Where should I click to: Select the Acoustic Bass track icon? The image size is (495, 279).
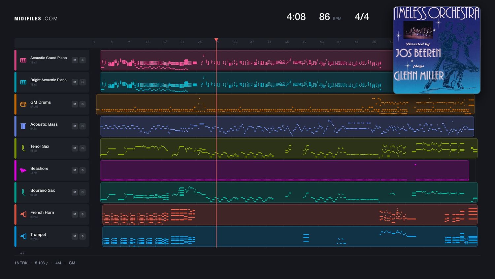(23, 126)
